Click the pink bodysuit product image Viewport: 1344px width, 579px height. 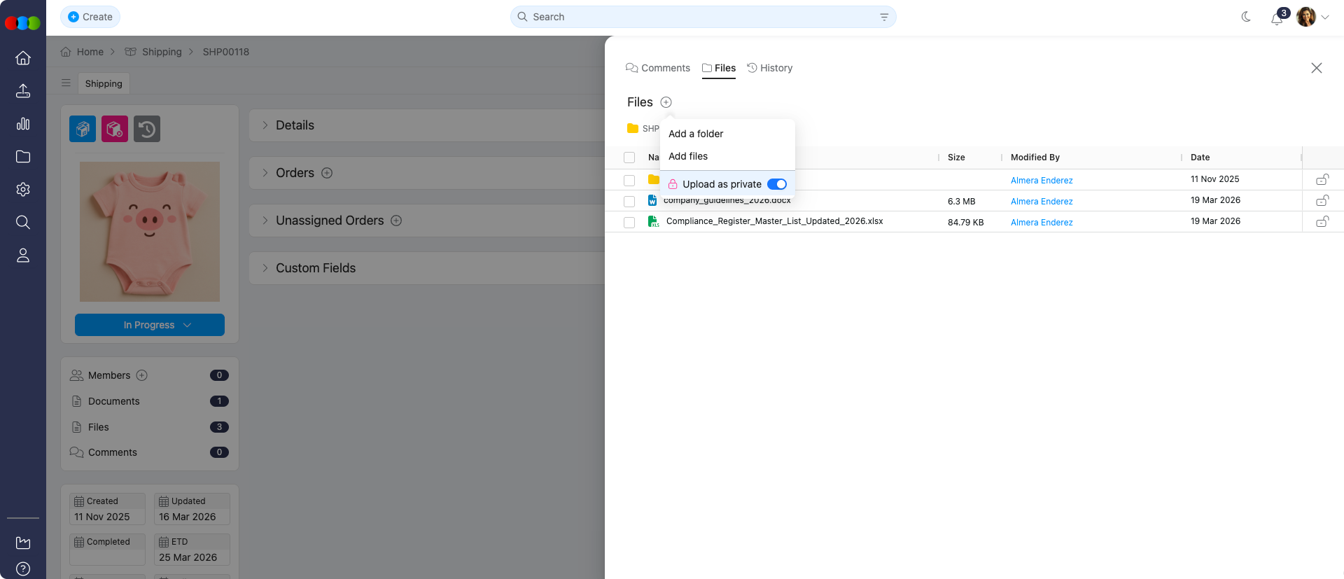[150, 232]
